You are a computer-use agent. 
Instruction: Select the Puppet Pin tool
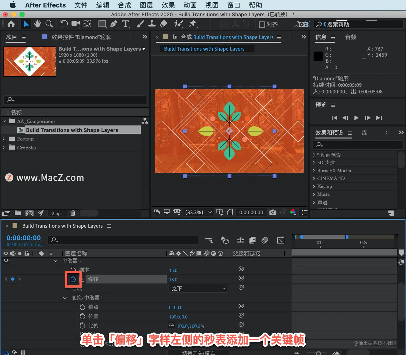coord(193,24)
